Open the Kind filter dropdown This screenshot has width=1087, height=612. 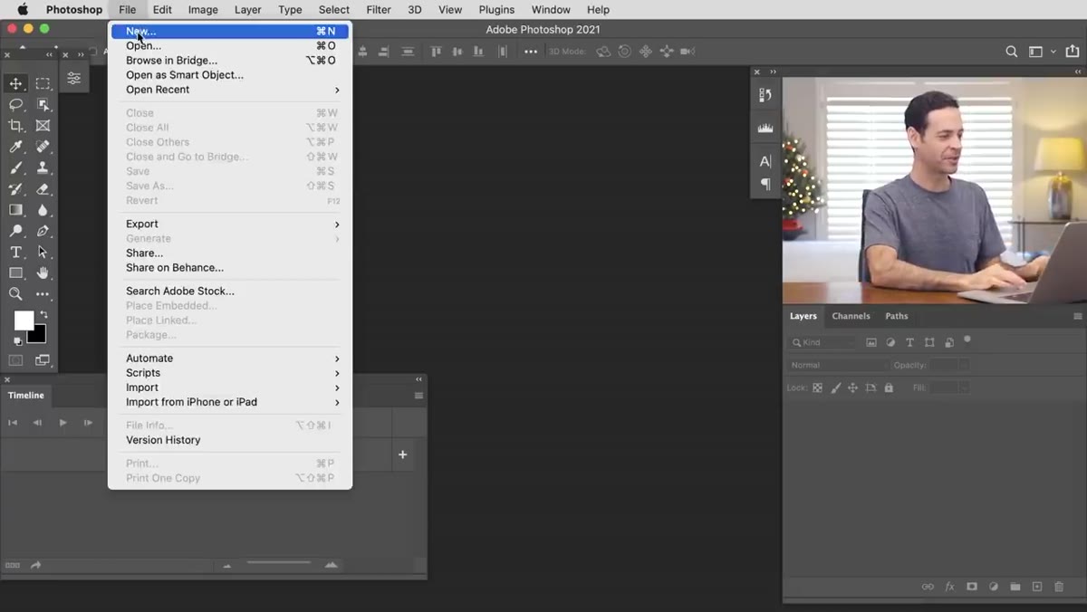click(822, 342)
